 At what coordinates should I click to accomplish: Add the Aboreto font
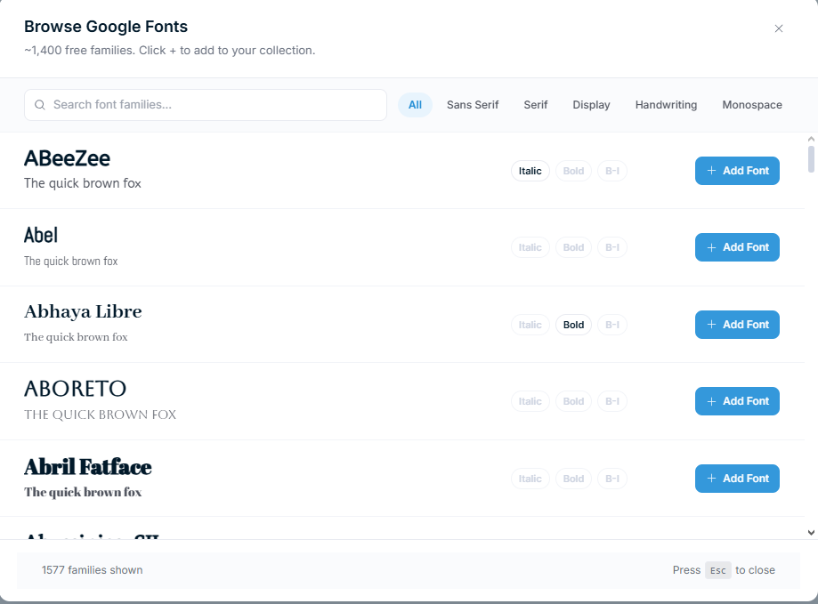[x=737, y=401]
